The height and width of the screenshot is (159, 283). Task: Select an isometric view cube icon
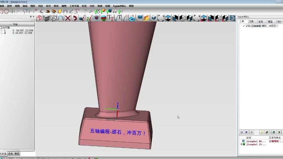176,18
